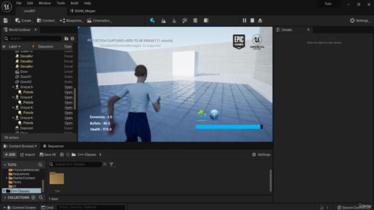Open the Help menu

tap(87, 3)
